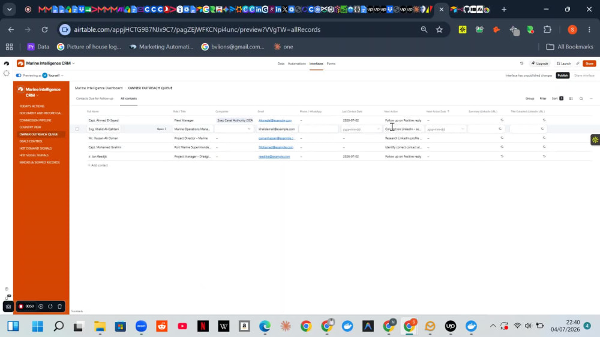Screen dimensions: 600x337
Task: Click the yellow asterisk side-panel extension icon
Action: pos(595,139)
